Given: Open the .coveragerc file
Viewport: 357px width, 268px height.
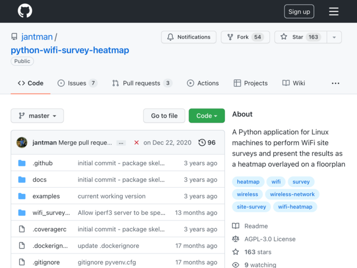Looking at the screenshot, I should pyautogui.click(x=50, y=229).
